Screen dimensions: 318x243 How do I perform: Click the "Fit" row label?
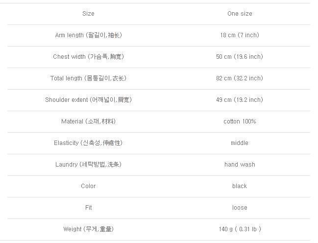pyautogui.click(x=88, y=208)
